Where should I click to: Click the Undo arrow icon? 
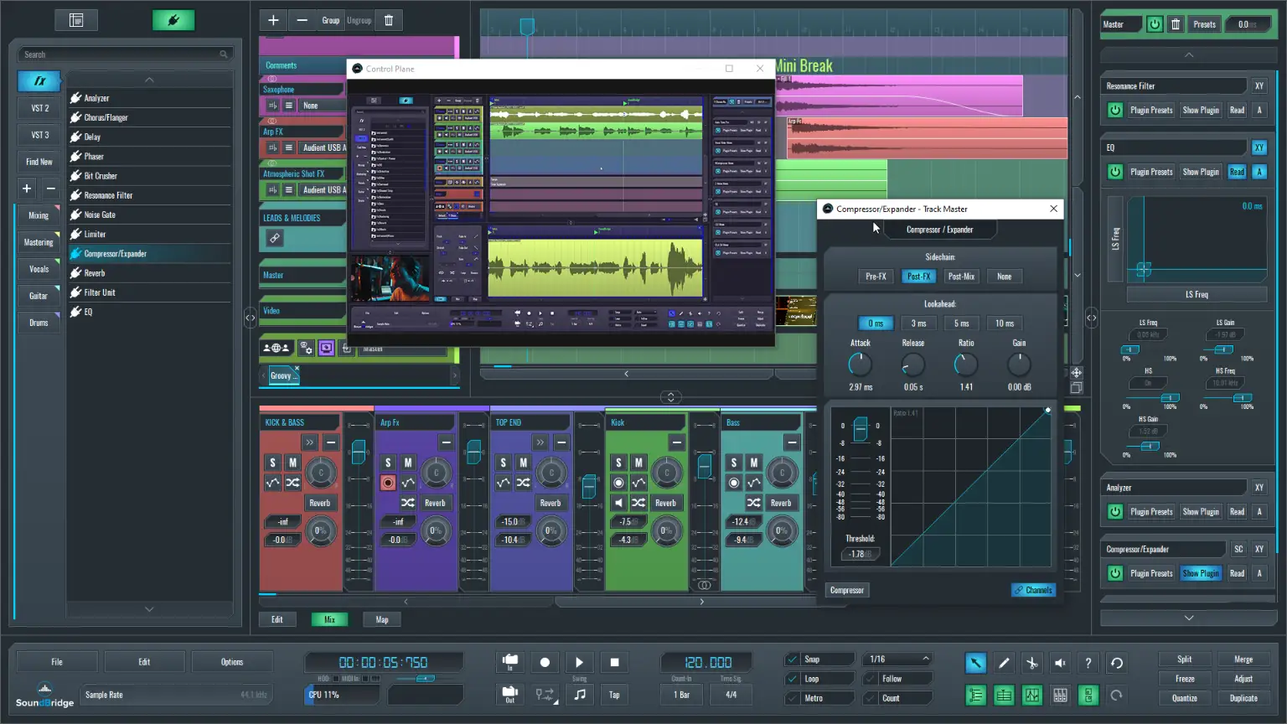tap(1117, 663)
